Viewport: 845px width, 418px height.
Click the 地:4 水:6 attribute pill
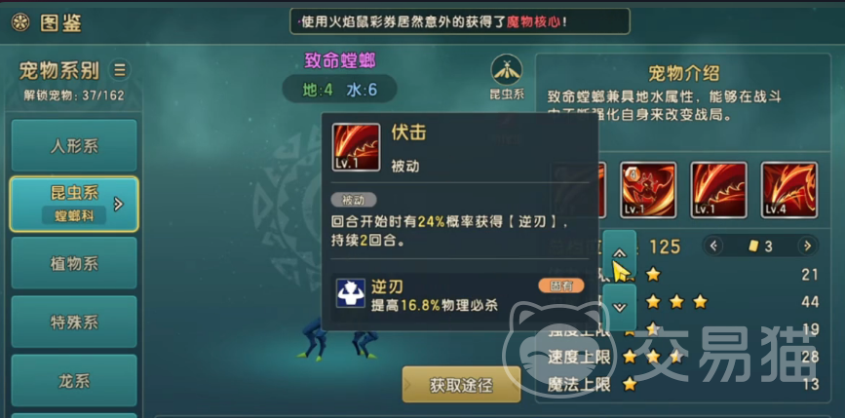tap(339, 90)
